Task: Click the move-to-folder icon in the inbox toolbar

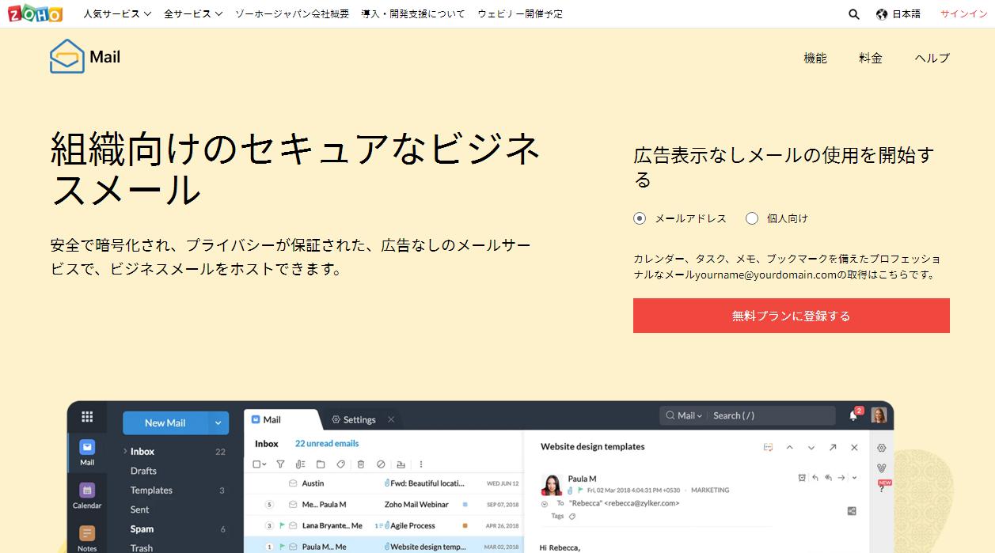Action: [x=321, y=464]
